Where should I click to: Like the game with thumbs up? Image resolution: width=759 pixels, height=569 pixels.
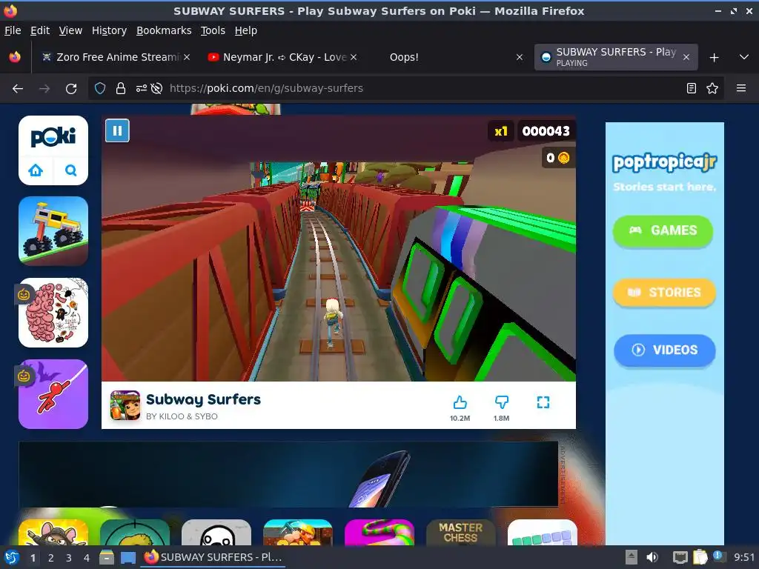click(460, 402)
